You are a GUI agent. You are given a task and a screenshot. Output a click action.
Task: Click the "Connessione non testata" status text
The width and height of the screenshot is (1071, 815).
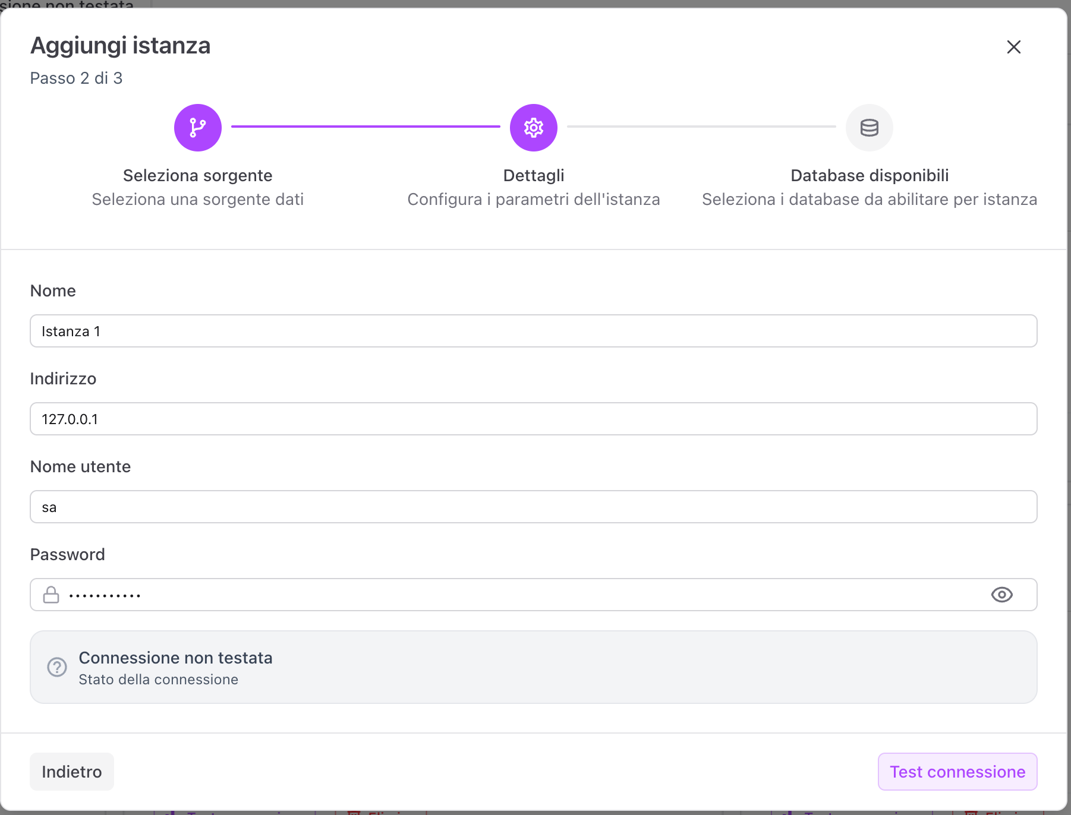175,658
